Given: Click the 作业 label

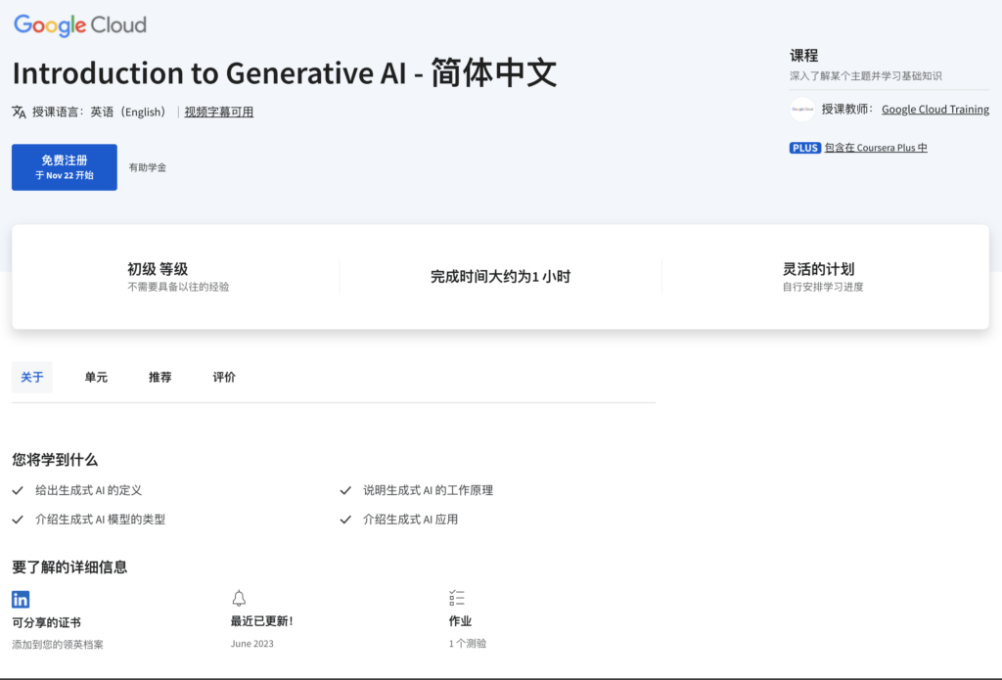Looking at the screenshot, I should (460, 621).
